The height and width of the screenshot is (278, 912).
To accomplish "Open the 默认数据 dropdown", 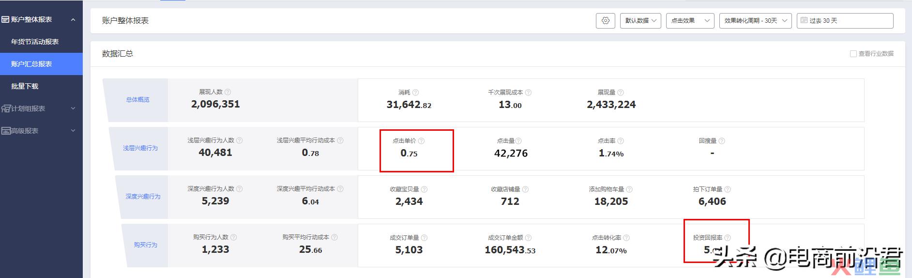I will coord(640,21).
